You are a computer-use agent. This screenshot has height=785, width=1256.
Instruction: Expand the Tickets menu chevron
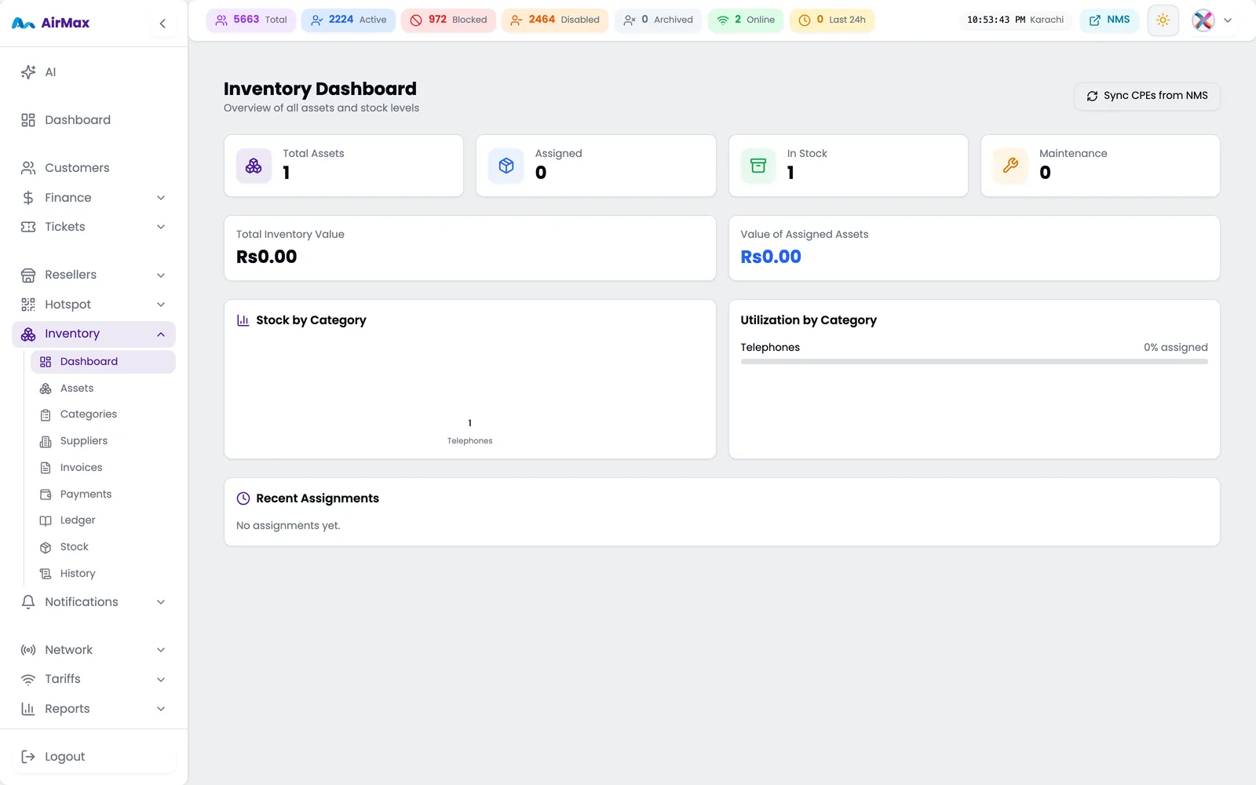click(161, 227)
